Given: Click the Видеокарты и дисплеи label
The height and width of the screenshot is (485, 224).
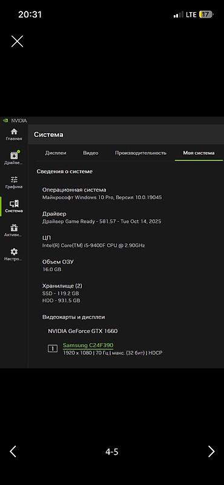Looking at the screenshot, I should pyautogui.click(x=74, y=317).
